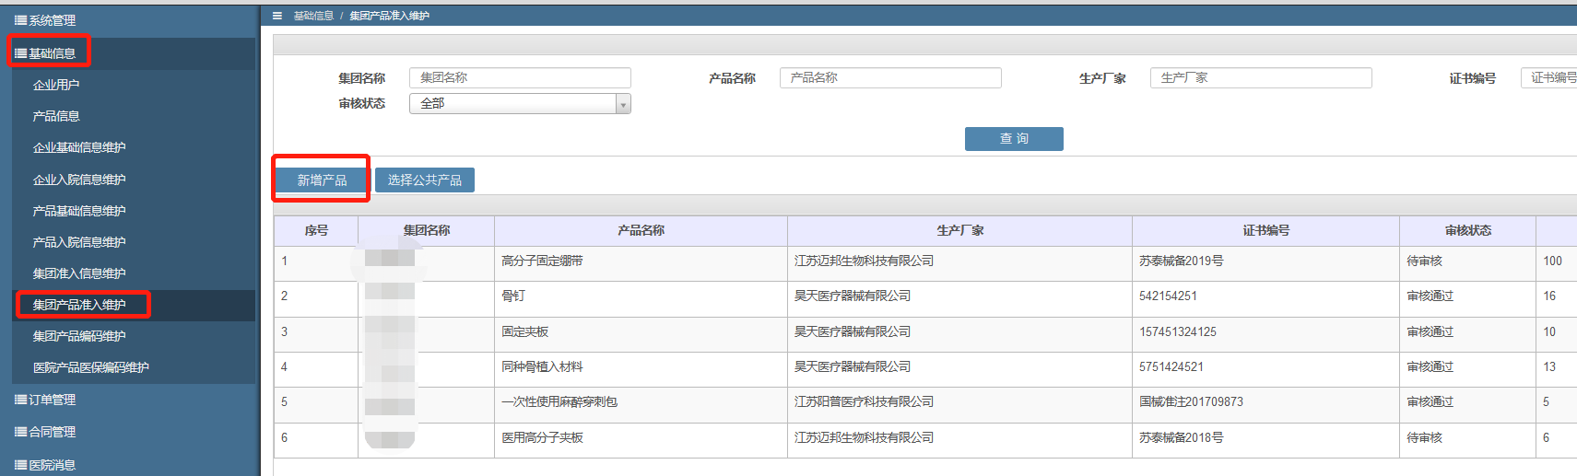The height and width of the screenshot is (476, 1577).
Task: Focus the 集团名称 search field
Action: coord(520,77)
